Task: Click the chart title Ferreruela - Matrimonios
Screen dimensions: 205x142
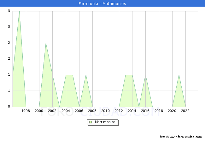Action: [102, 4]
